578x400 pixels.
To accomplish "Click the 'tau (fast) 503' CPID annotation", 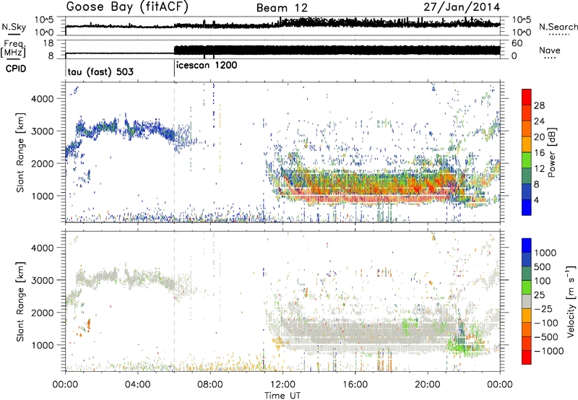I will tap(100, 71).
